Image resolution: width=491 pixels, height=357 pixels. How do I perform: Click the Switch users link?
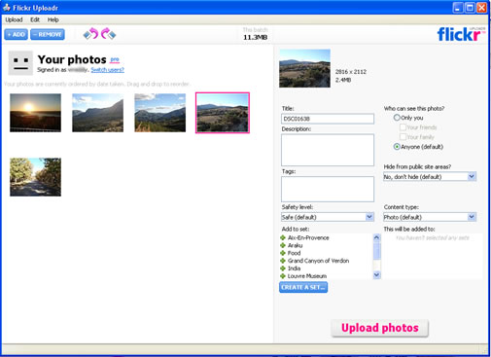tap(107, 70)
